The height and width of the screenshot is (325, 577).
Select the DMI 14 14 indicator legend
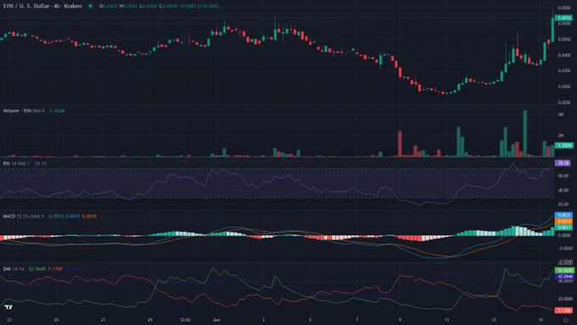click(x=14, y=269)
